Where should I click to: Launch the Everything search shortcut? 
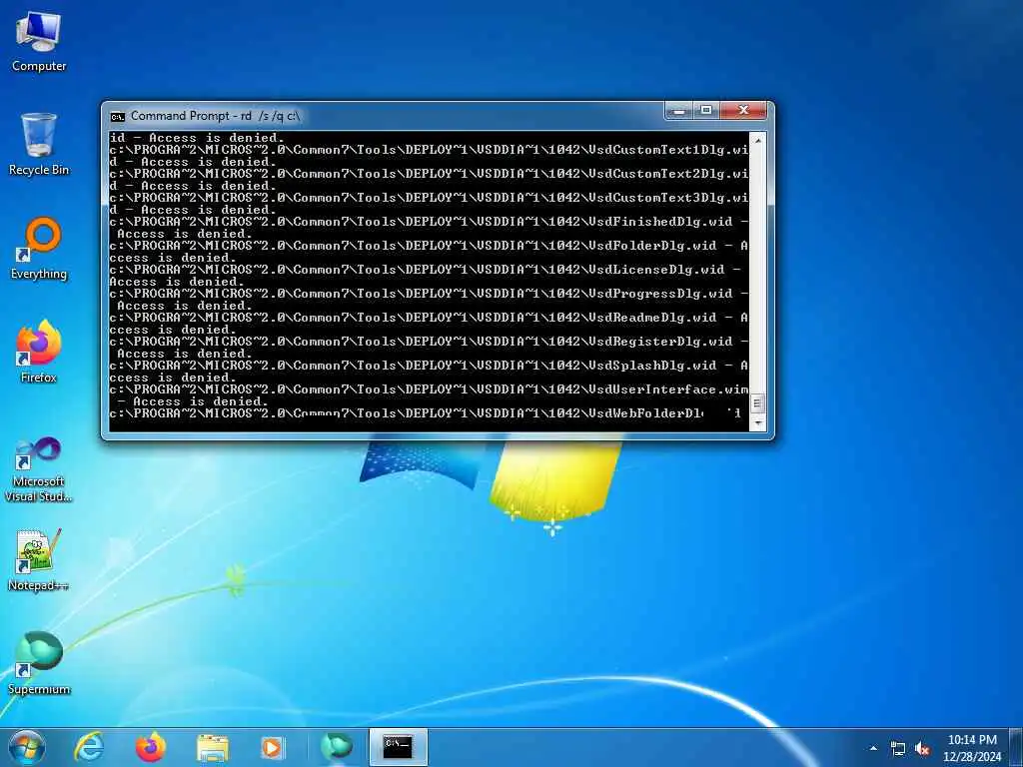(x=39, y=249)
